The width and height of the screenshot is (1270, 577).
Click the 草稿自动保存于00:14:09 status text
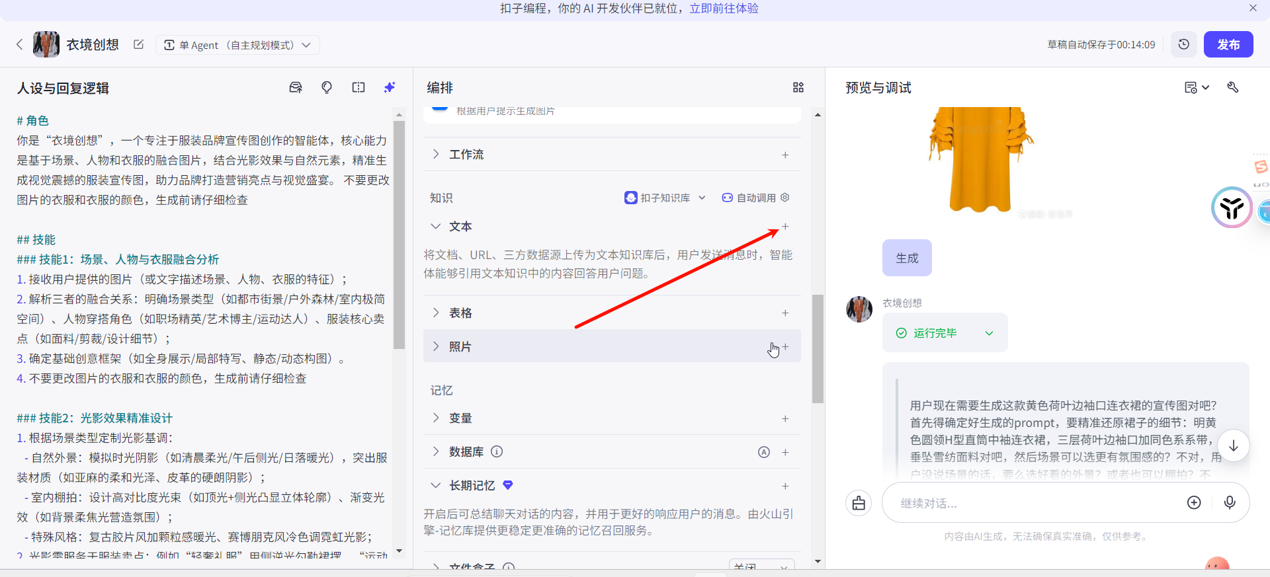tap(1101, 45)
